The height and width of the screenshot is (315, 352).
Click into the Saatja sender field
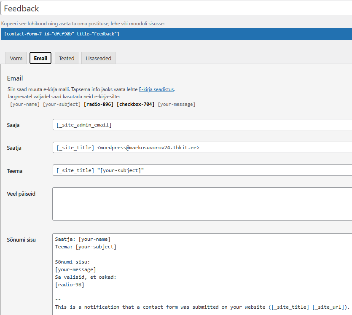(202, 147)
